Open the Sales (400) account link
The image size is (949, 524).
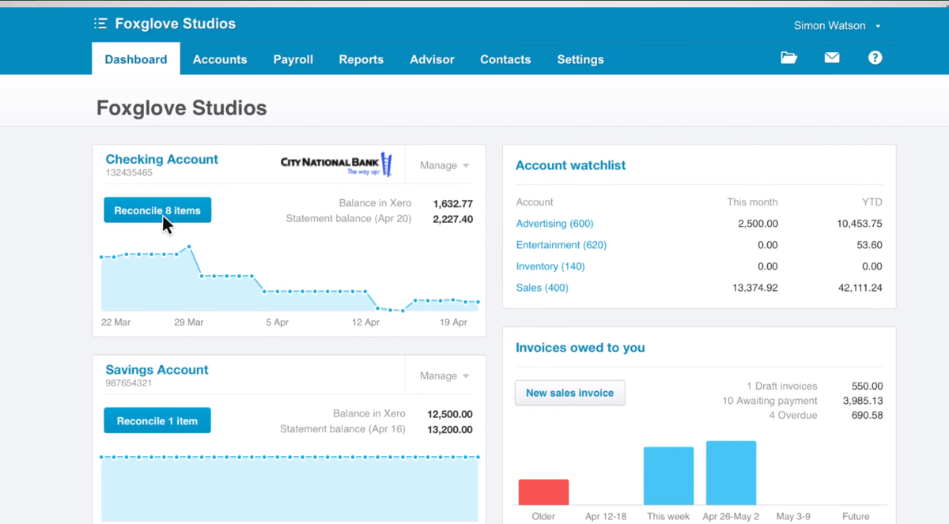[x=541, y=287]
